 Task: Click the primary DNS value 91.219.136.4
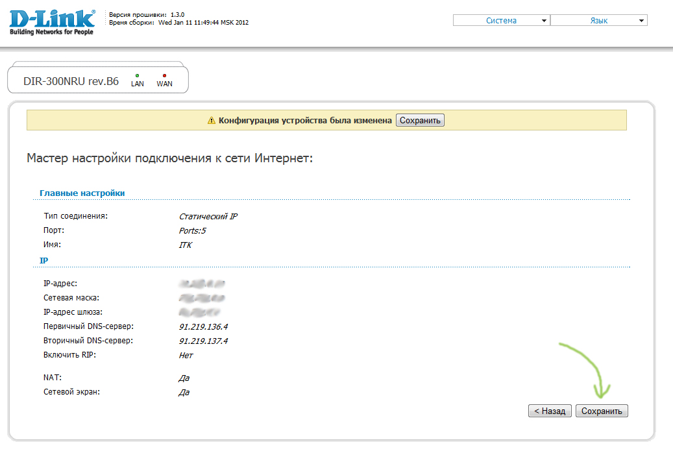203,327
